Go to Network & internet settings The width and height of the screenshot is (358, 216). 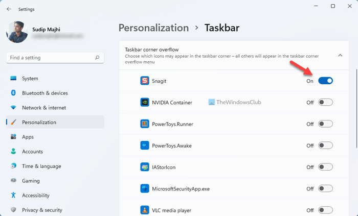(55, 108)
